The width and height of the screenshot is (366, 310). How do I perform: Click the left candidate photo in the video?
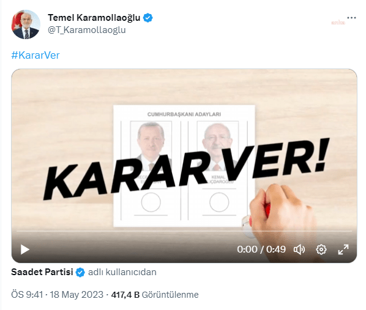click(x=151, y=146)
